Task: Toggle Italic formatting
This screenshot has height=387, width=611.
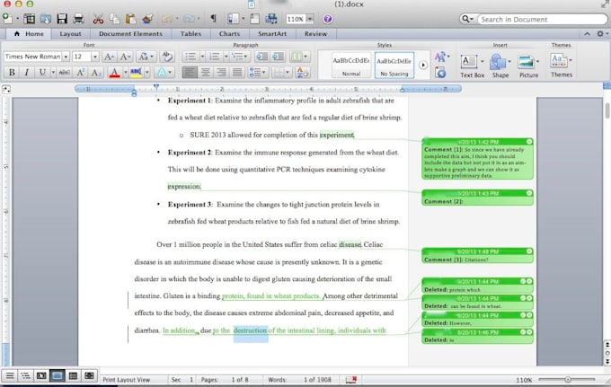Action: click(x=27, y=73)
